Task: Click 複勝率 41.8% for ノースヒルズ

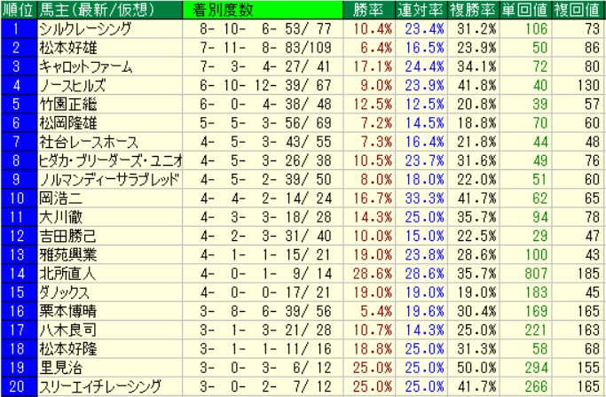Action: tap(477, 85)
